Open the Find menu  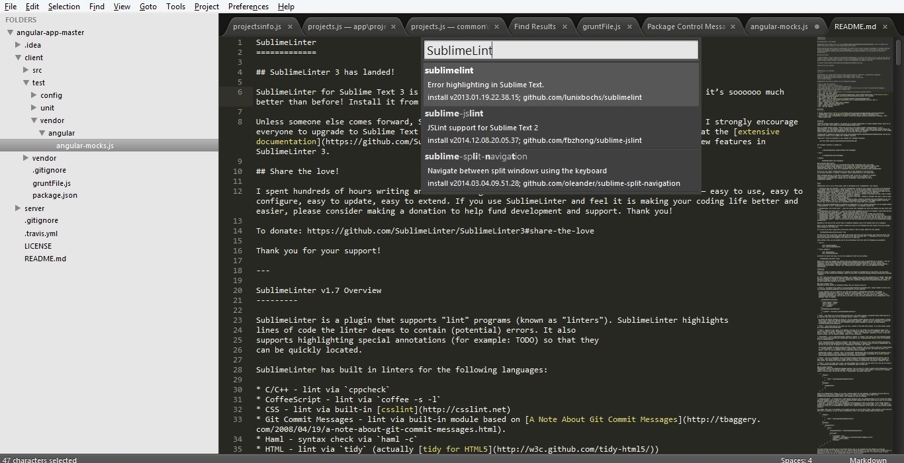pos(97,7)
